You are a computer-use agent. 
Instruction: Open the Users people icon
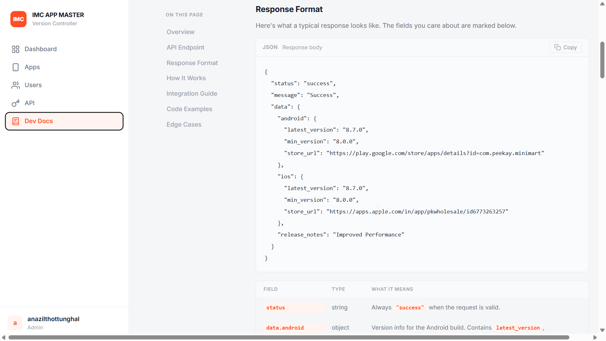pyautogui.click(x=15, y=85)
